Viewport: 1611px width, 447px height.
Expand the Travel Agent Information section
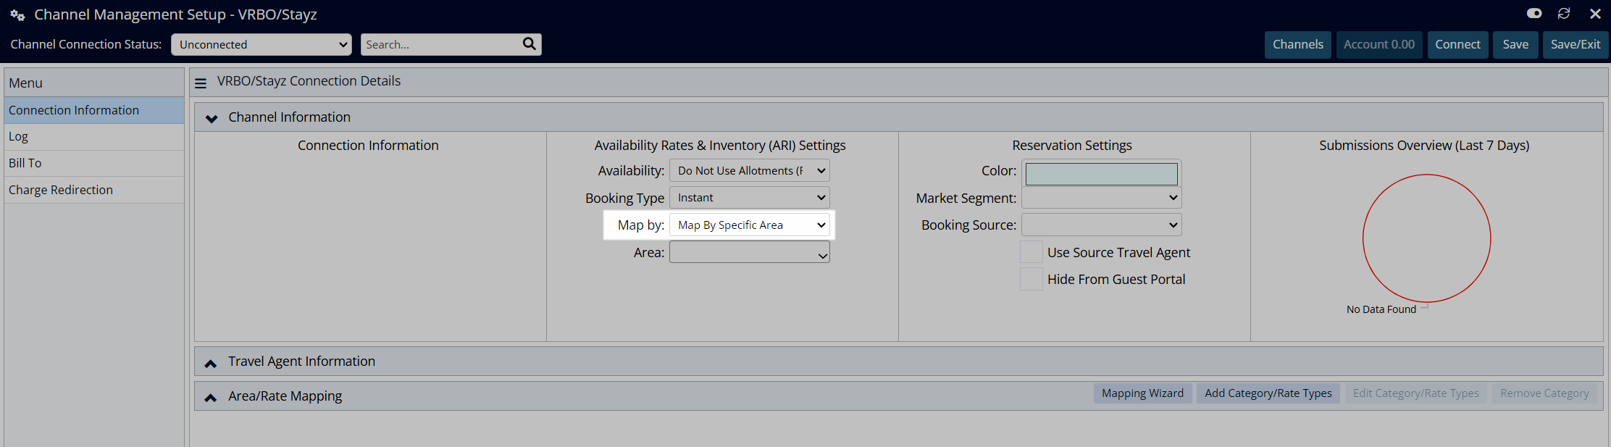[211, 363]
